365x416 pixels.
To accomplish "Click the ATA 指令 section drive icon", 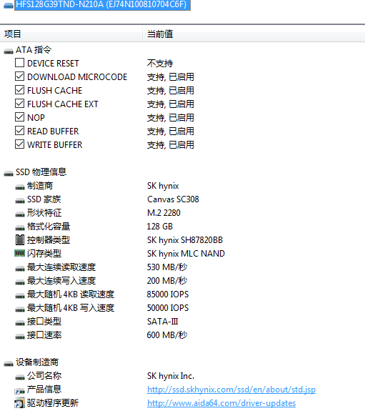I will 9,51.
